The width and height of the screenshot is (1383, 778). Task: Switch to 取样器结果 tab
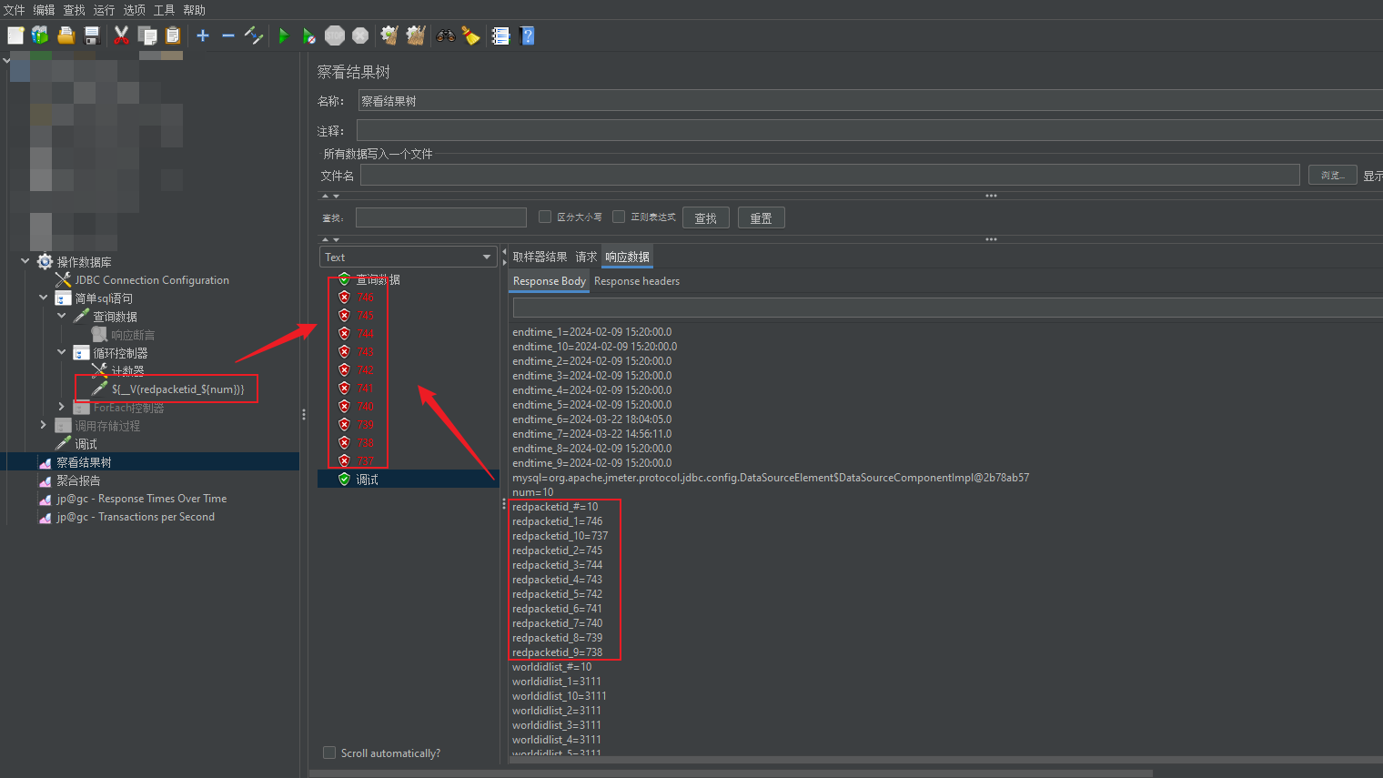tap(540, 257)
